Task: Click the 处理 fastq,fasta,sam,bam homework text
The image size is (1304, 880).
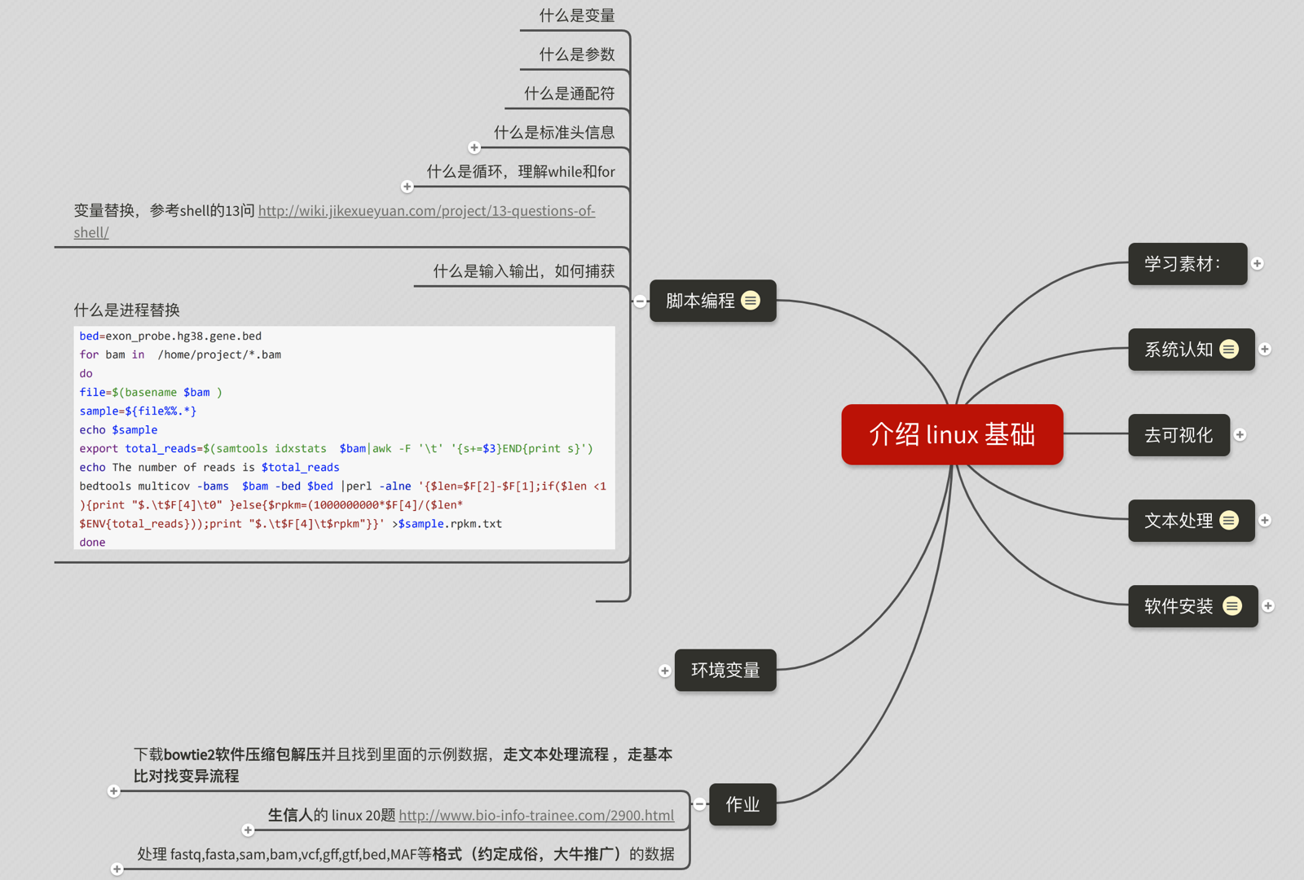Action: pos(406,854)
